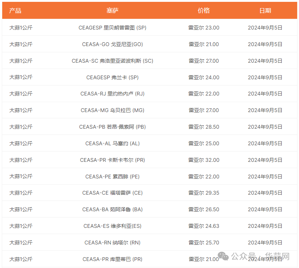The width and height of the screenshot is (299, 268).
Task: Select CEASA-PB 若昂·佩索阿 (PB) cell
Action: (112, 127)
